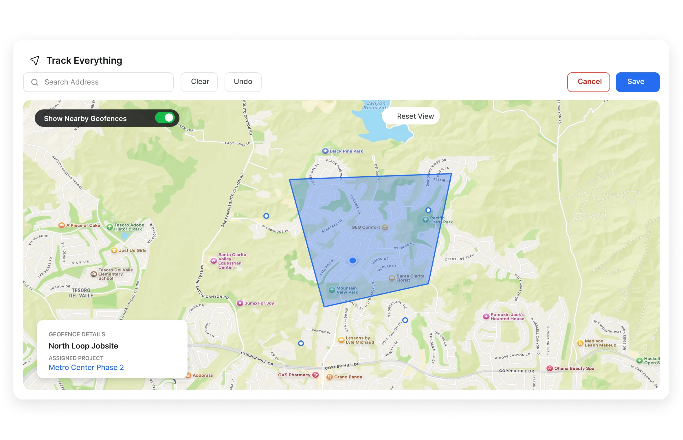The height and width of the screenshot is (440, 683).
Task: Select the solid blue geofence center marker
Action: click(352, 260)
